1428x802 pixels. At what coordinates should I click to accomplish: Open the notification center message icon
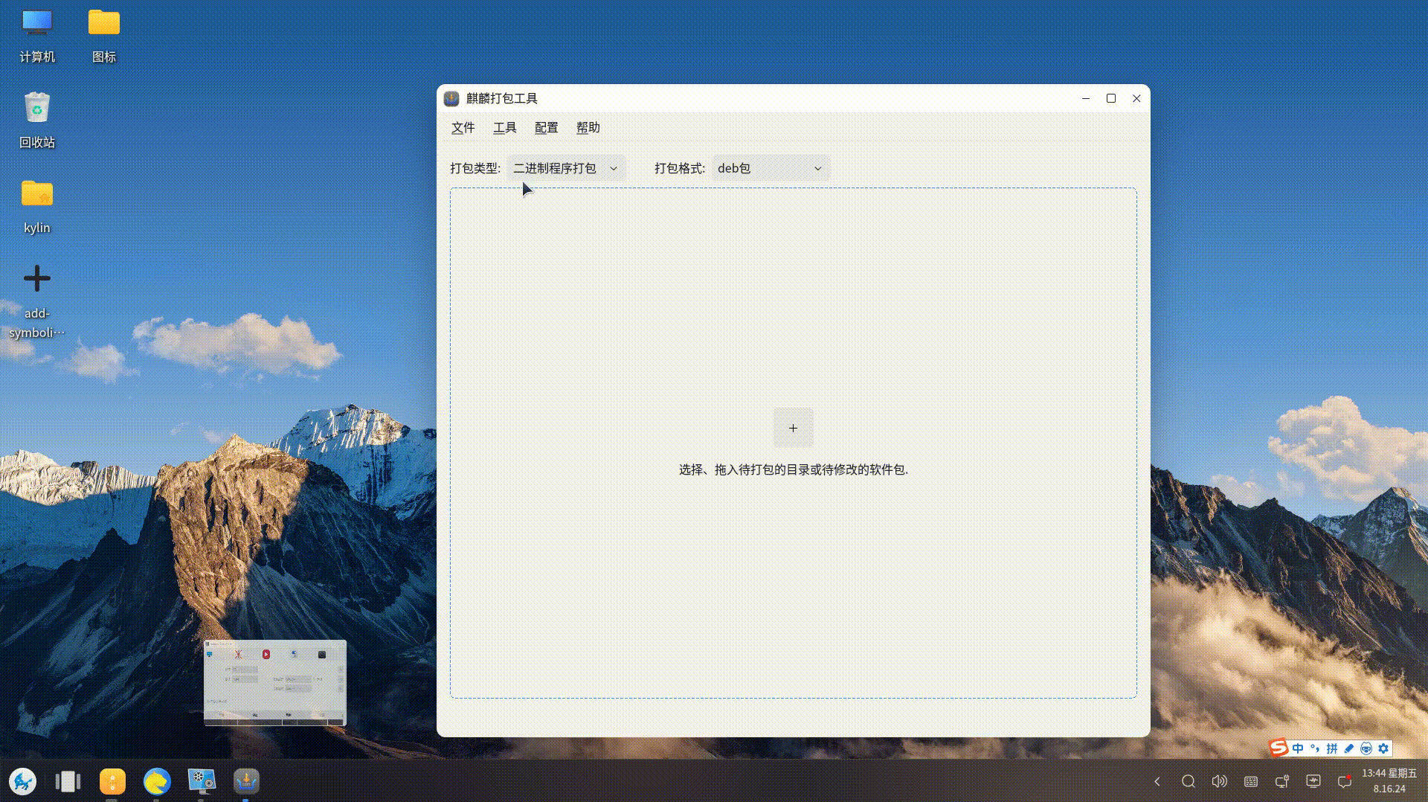(x=1344, y=781)
